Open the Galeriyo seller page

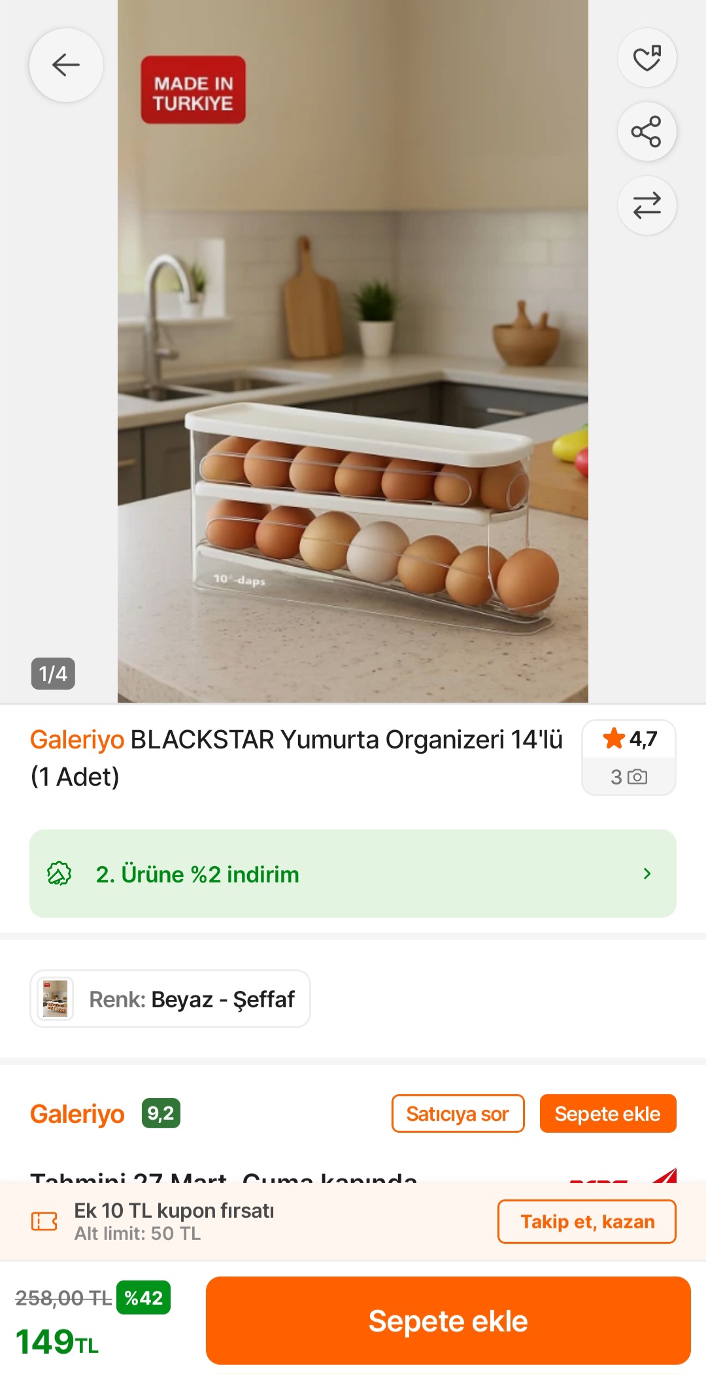coord(77,1114)
